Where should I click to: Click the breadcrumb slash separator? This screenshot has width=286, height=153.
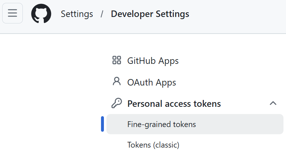point(102,14)
